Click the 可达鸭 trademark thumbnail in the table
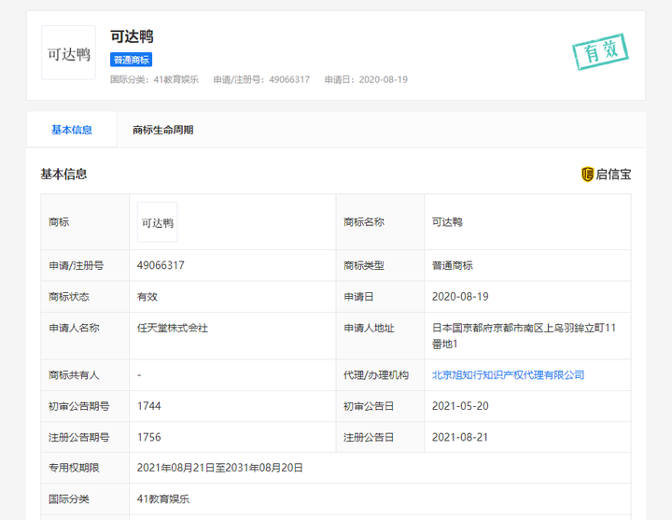The image size is (672, 520). 157,222
